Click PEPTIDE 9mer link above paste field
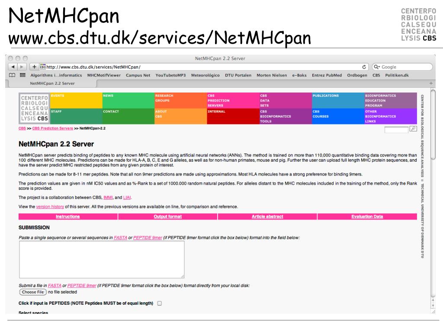The height and width of the screenshot is (332, 443). coord(148,238)
